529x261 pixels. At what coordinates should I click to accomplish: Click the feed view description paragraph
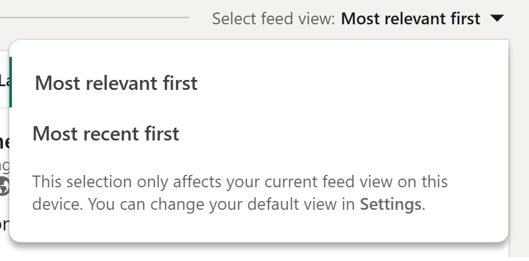[240, 193]
